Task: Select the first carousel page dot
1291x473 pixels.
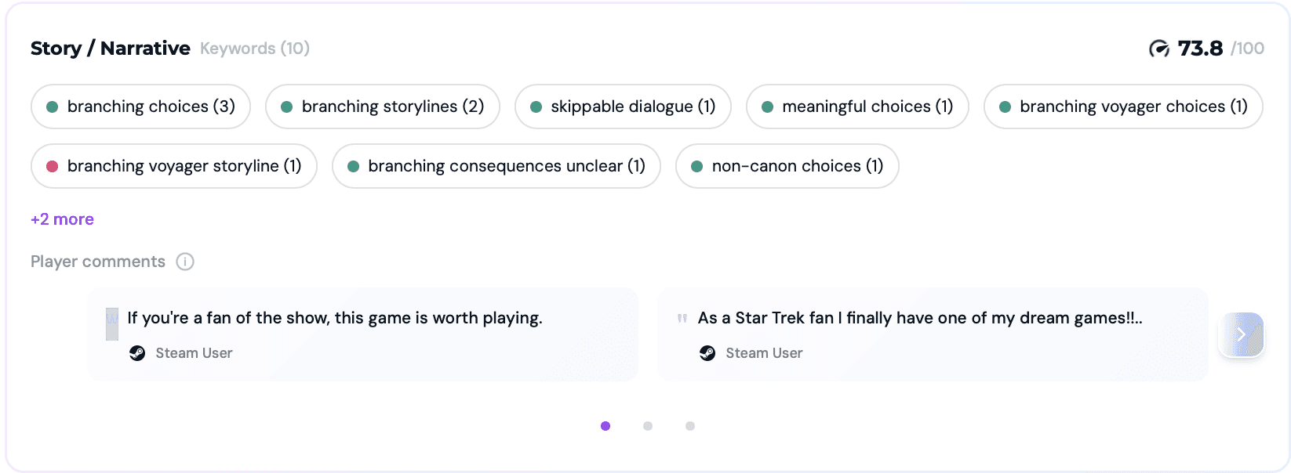Action: [x=605, y=426]
